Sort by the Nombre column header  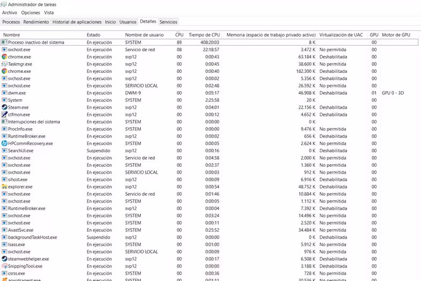tap(12, 35)
